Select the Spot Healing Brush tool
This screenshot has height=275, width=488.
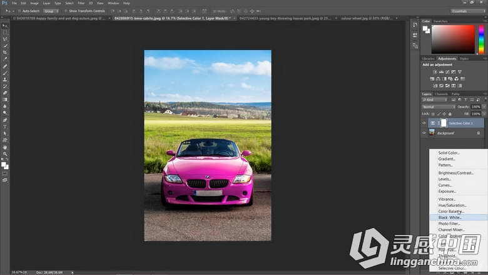point(4,66)
